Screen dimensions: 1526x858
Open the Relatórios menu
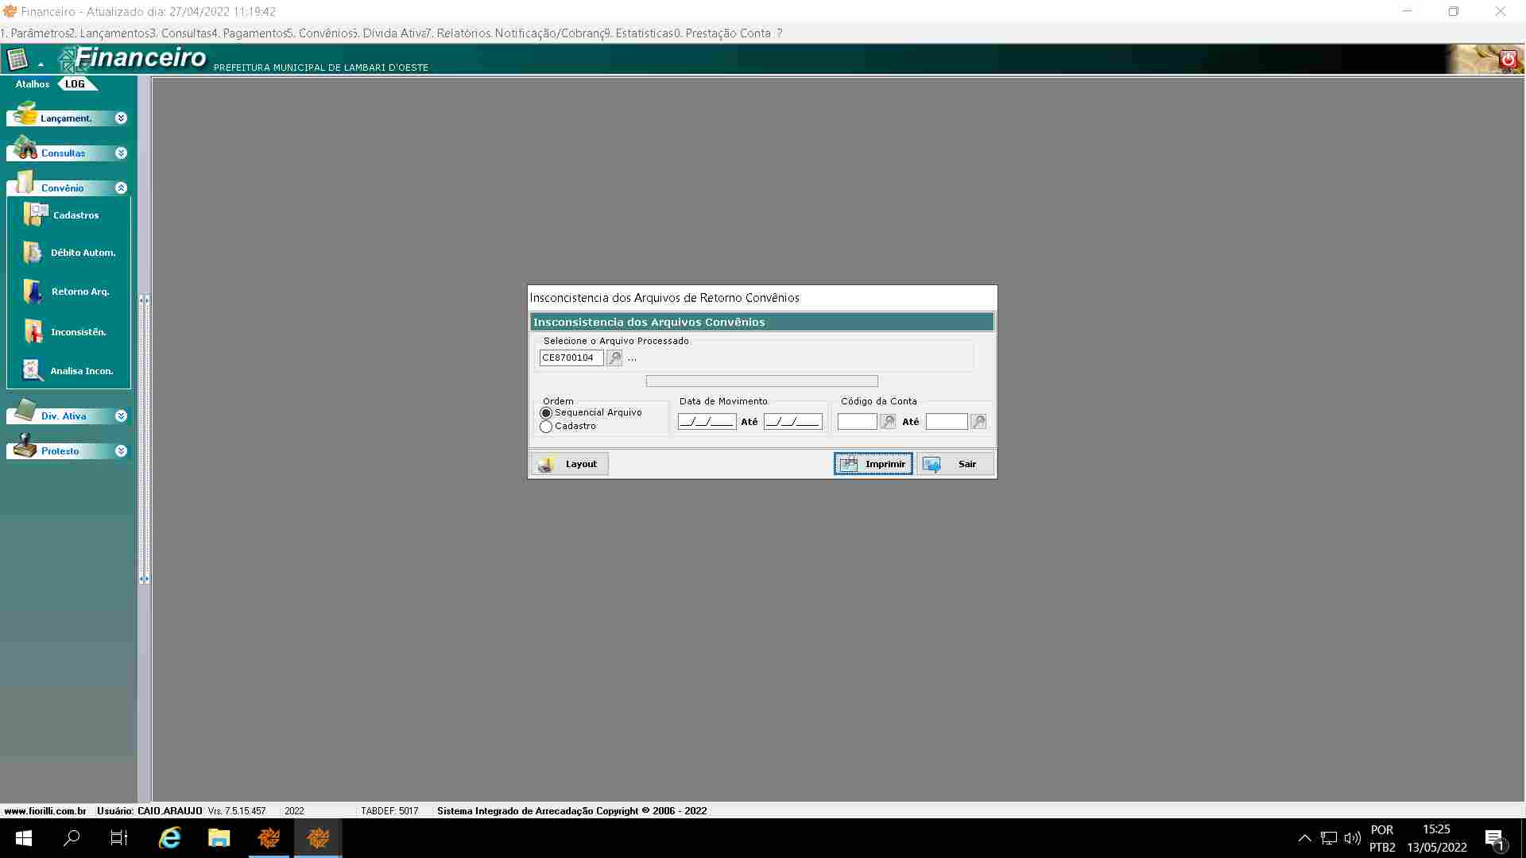click(x=460, y=33)
